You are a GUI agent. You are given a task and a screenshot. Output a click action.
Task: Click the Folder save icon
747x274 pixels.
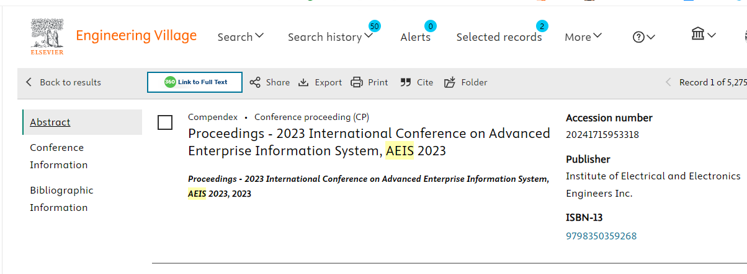click(450, 82)
